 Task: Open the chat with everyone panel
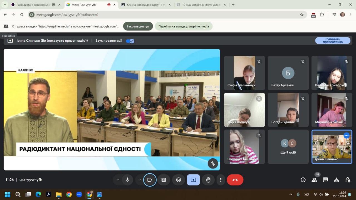325,180
